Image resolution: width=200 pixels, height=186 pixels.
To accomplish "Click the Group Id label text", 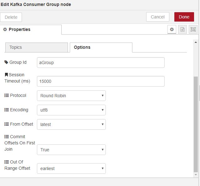I will coord(18,62).
